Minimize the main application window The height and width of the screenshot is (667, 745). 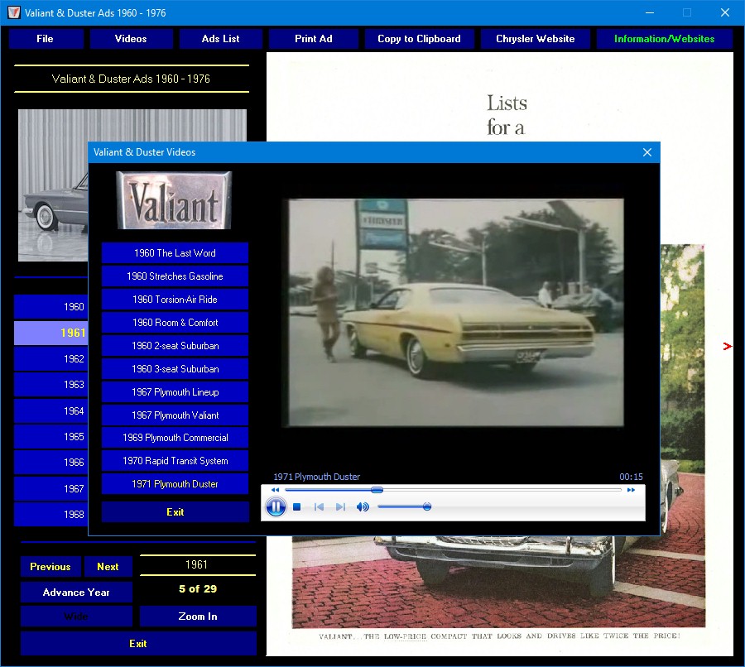tap(650, 13)
